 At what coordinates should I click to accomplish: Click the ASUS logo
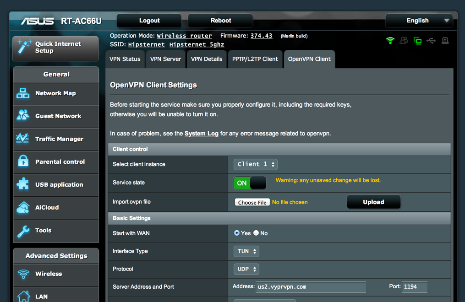tap(38, 21)
